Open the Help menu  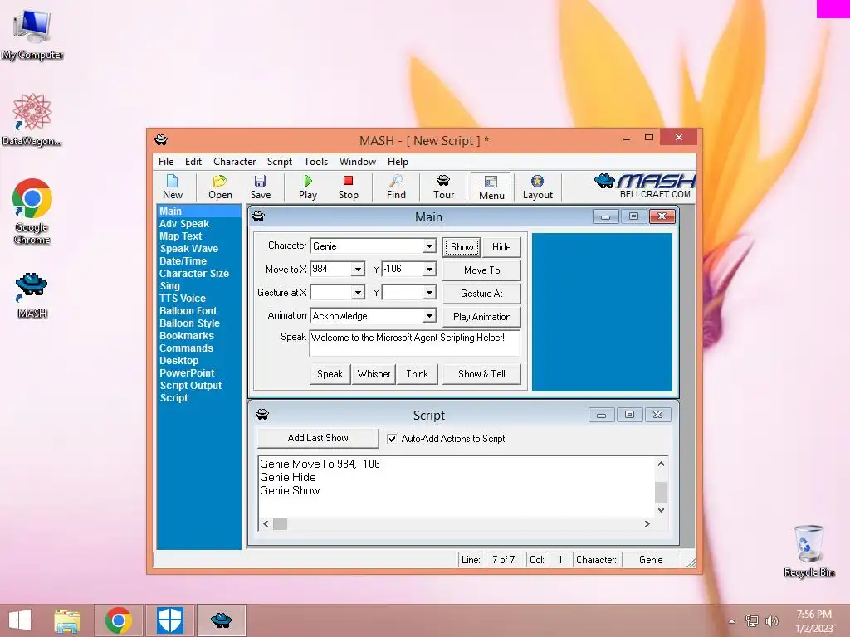pos(398,162)
